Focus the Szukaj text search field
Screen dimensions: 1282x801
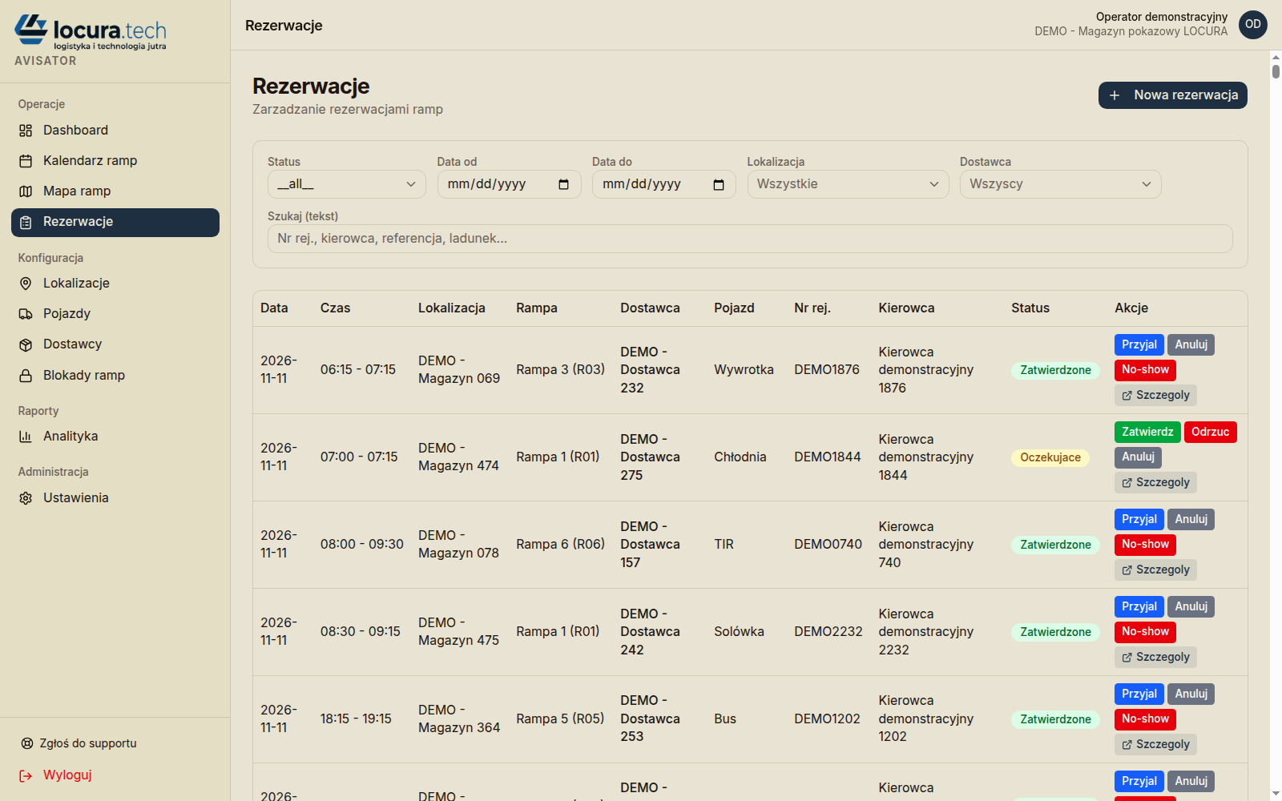(x=750, y=239)
